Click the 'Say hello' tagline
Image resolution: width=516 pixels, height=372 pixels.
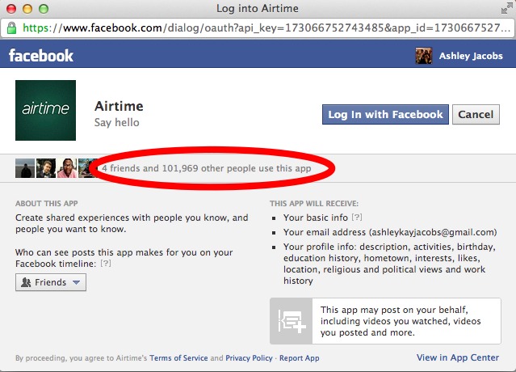point(117,123)
